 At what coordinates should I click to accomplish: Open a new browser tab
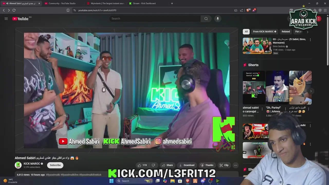[172, 3]
